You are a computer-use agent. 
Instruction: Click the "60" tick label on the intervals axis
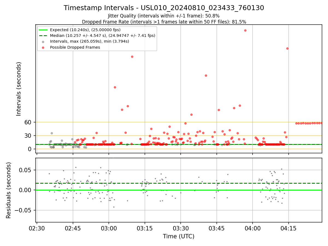[28, 122]
